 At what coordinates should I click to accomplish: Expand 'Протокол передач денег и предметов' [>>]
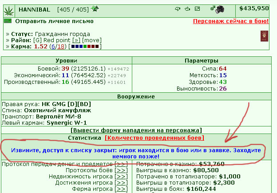(x=121, y=164)
